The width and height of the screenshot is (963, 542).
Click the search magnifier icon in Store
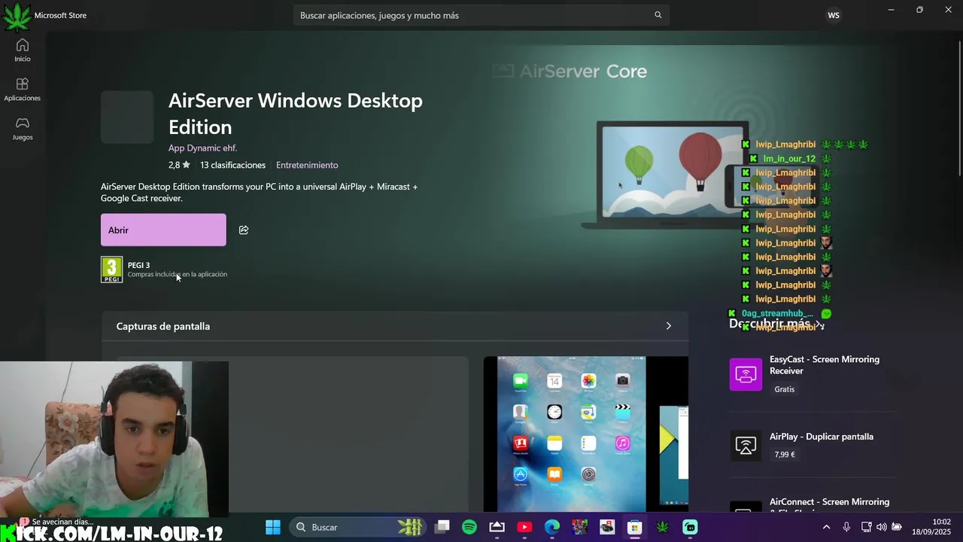coord(658,15)
